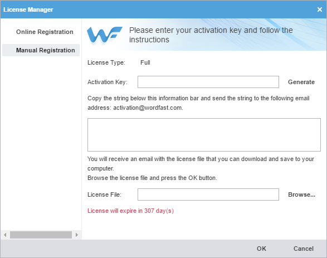Click the horizontal scrollbar thumb in the sidebar

41,235
